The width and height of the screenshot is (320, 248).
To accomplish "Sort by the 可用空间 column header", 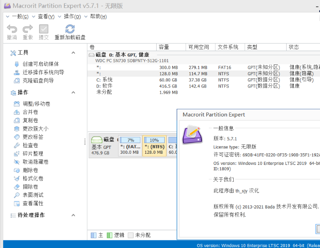I will tap(200, 47).
